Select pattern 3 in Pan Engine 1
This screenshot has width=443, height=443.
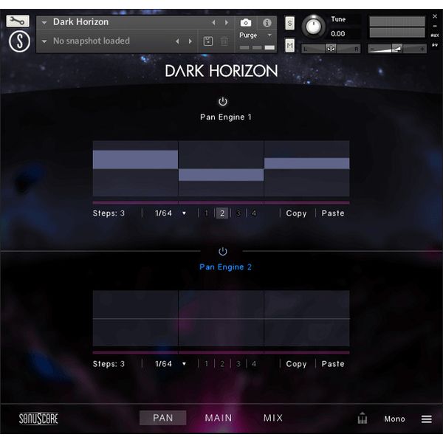coord(238,213)
